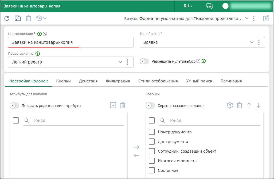274x179 pixels.
Task: Click the Номер документа column label
Action: point(175,132)
